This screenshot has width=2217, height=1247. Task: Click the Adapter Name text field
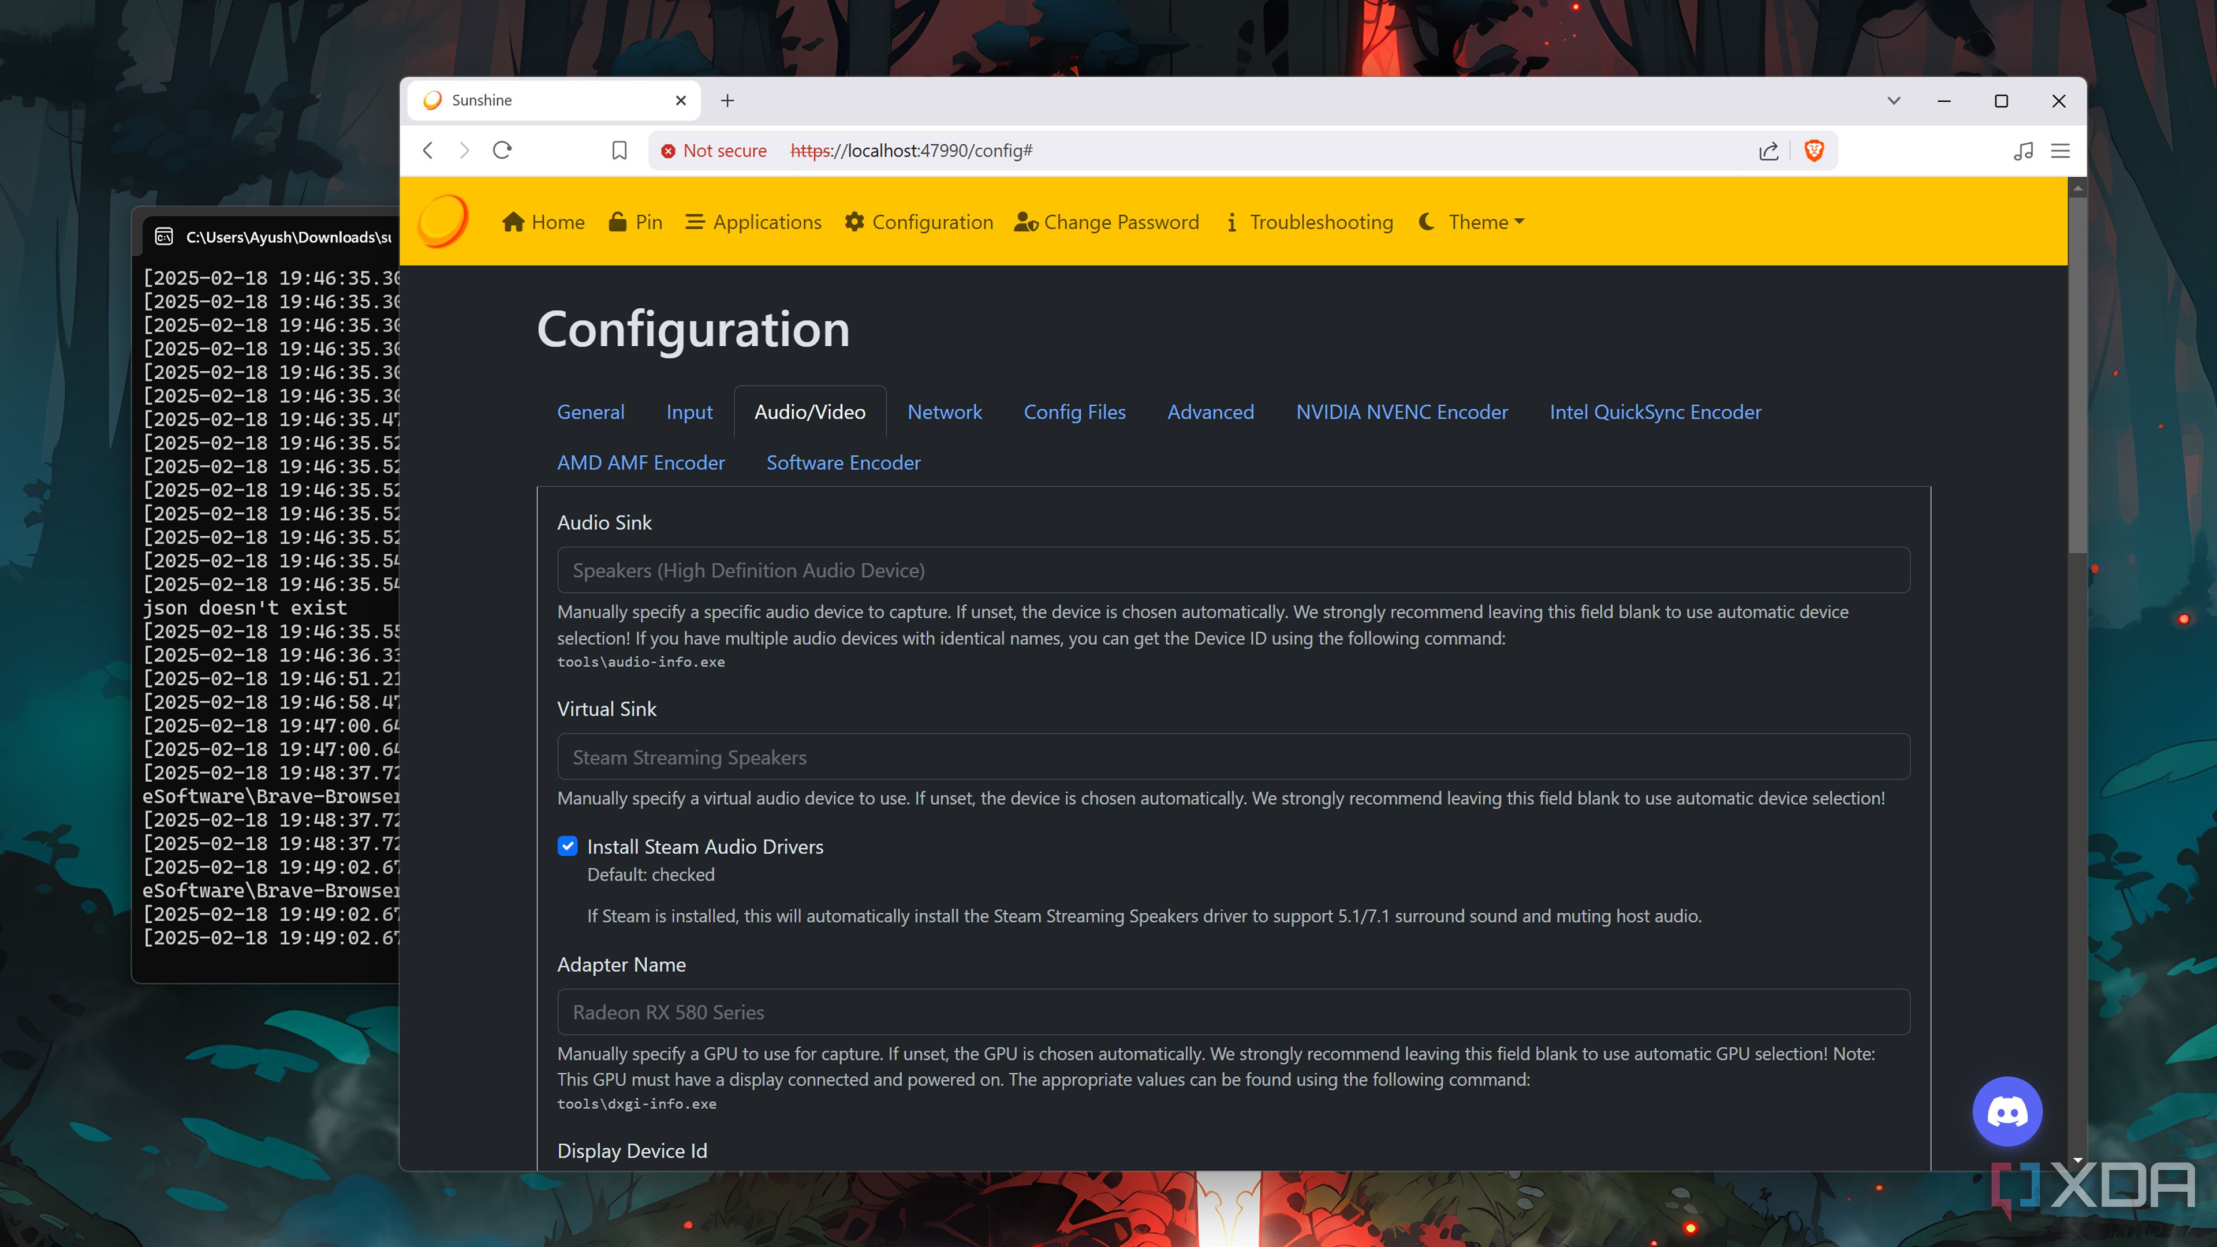click(x=1233, y=1012)
